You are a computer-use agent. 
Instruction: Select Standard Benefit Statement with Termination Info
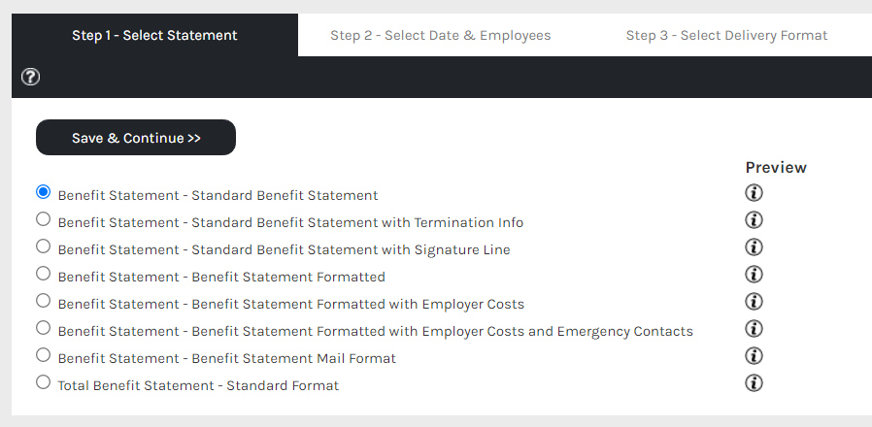43,219
